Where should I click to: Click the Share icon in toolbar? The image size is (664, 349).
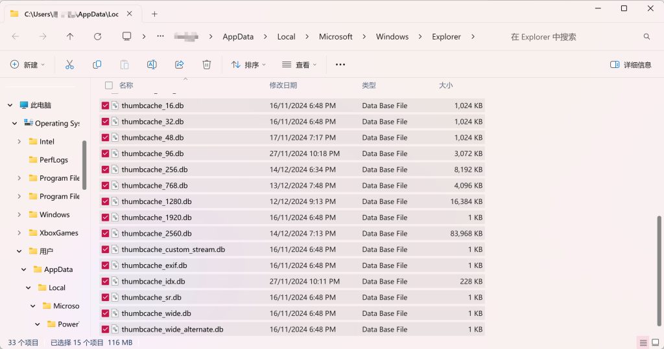[x=179, y=64]
